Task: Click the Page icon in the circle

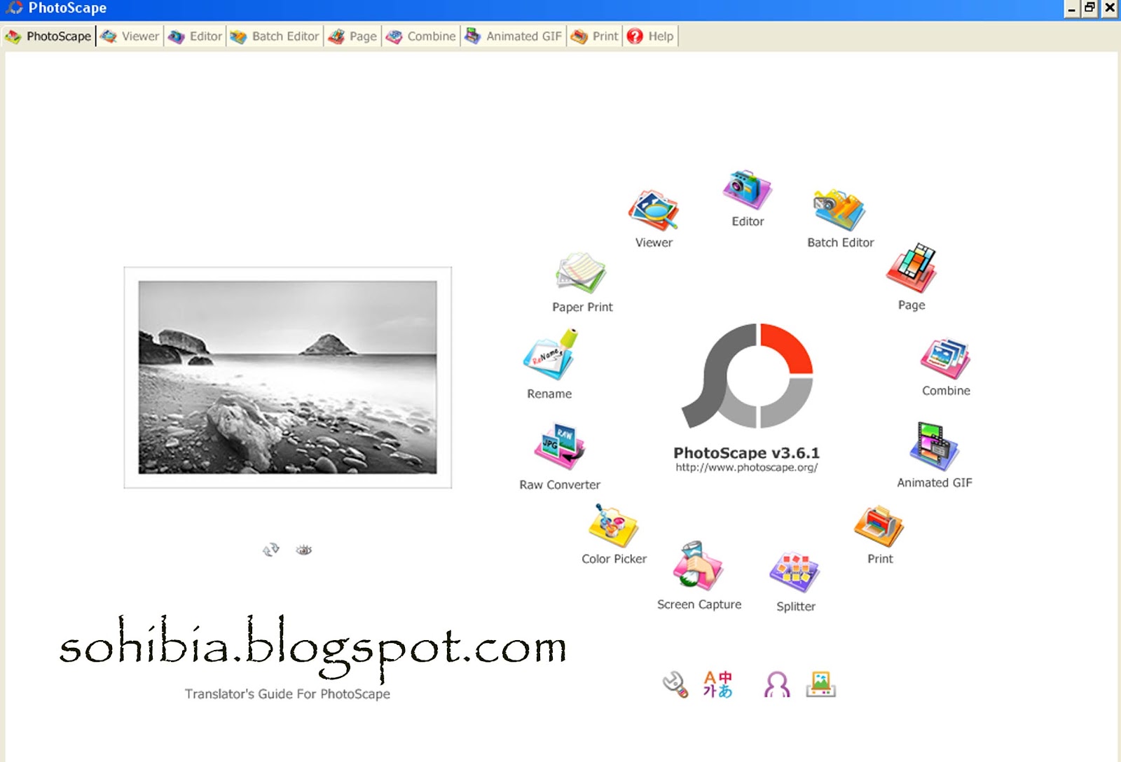Action: point(912,268)
